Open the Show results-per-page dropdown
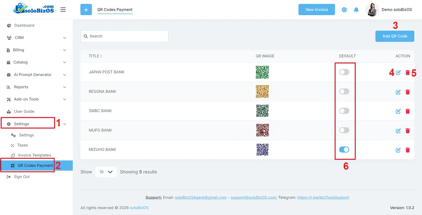This screenshot has height=215, width=422. coord(106,172)
